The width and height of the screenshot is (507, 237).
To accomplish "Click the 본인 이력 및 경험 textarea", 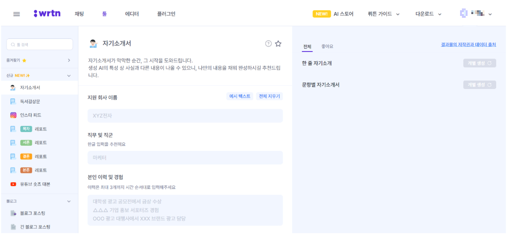I will 185,210.
